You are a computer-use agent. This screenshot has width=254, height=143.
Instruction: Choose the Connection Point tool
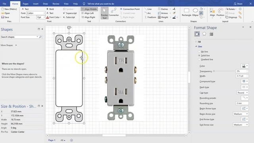pos(130,9)
